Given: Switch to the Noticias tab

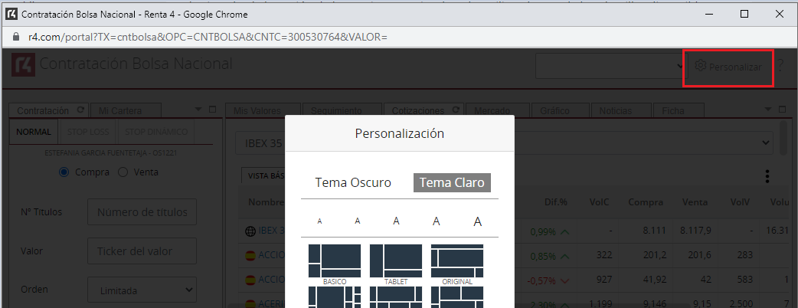Looking at the screenshot, I should (x=620, y=110).
